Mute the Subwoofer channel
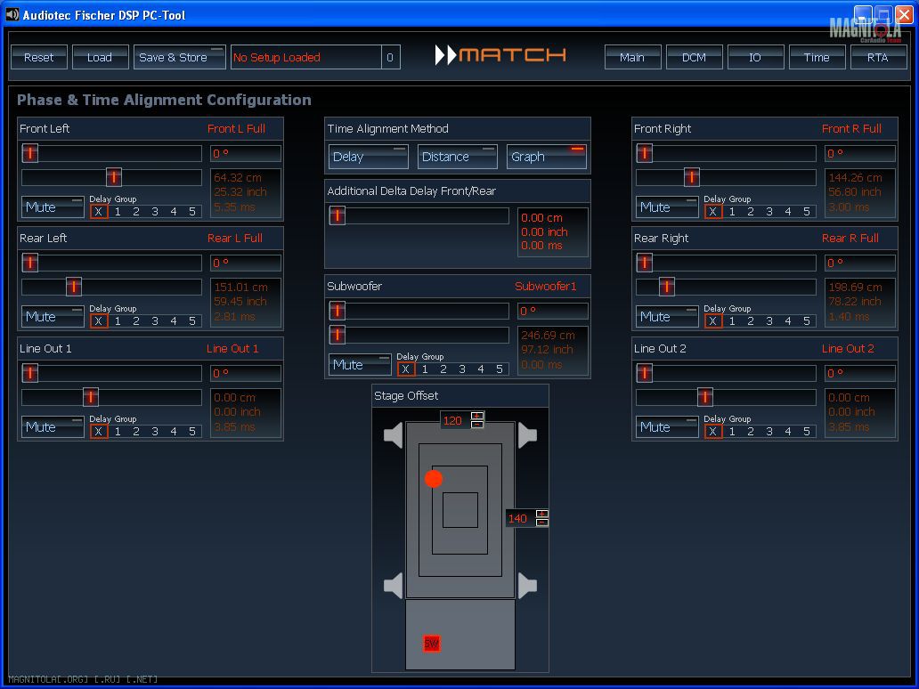 click(x=360, y=364)
